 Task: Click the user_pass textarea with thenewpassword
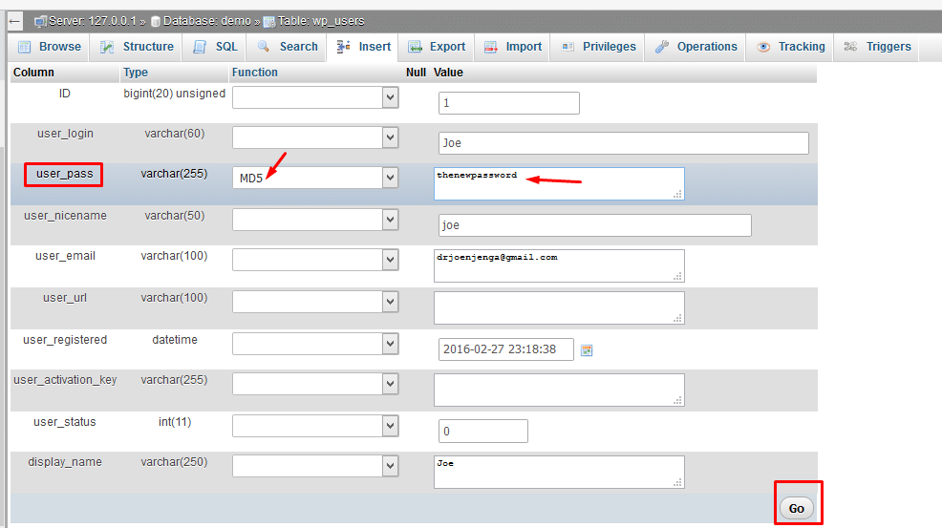[559, 184]
